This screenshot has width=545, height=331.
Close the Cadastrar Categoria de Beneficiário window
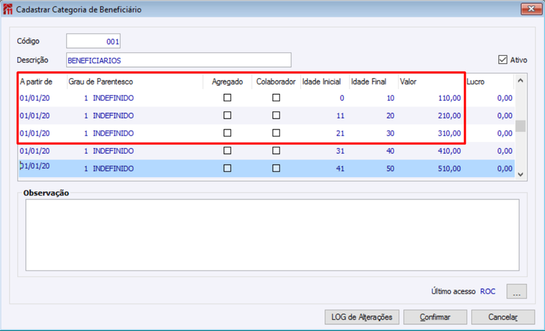531,9
